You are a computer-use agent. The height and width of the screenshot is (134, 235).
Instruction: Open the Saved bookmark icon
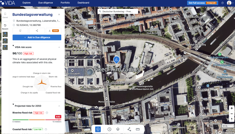pyautogui.click(x=5, y=14)
